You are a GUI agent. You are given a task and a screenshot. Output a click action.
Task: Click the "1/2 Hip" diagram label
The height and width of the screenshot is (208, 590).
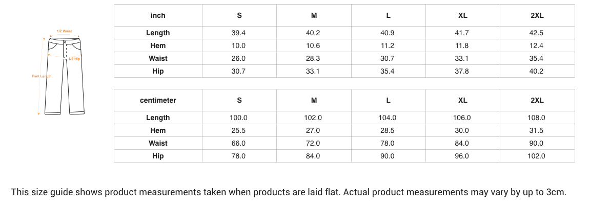point(74,59)
